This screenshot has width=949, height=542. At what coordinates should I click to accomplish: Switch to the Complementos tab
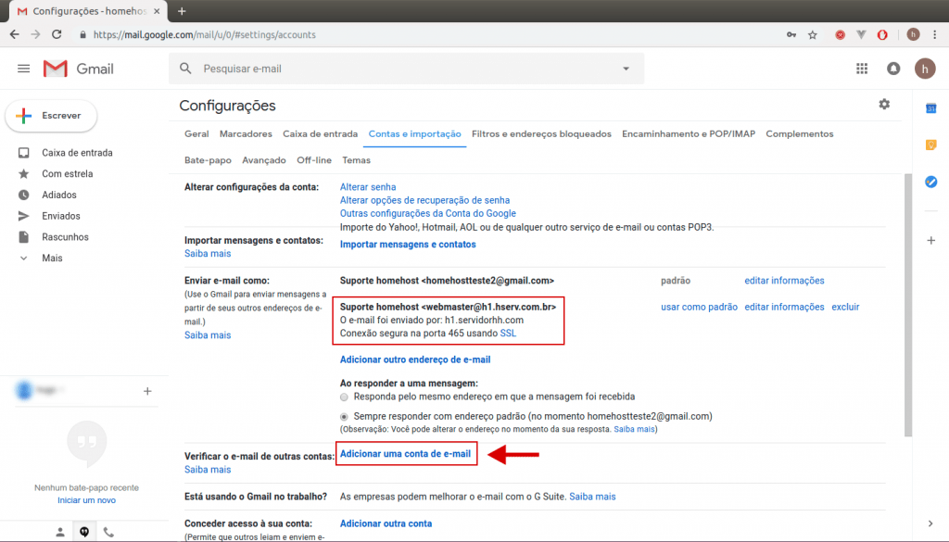(x=800, y=133)
